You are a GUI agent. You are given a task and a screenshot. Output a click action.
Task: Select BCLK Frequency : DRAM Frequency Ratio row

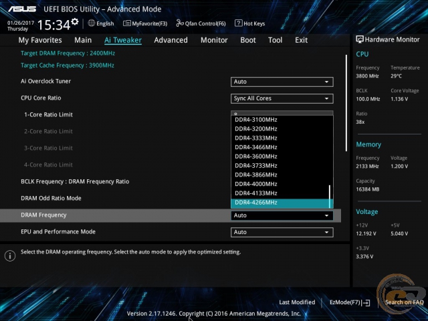[x=75, y=181]
